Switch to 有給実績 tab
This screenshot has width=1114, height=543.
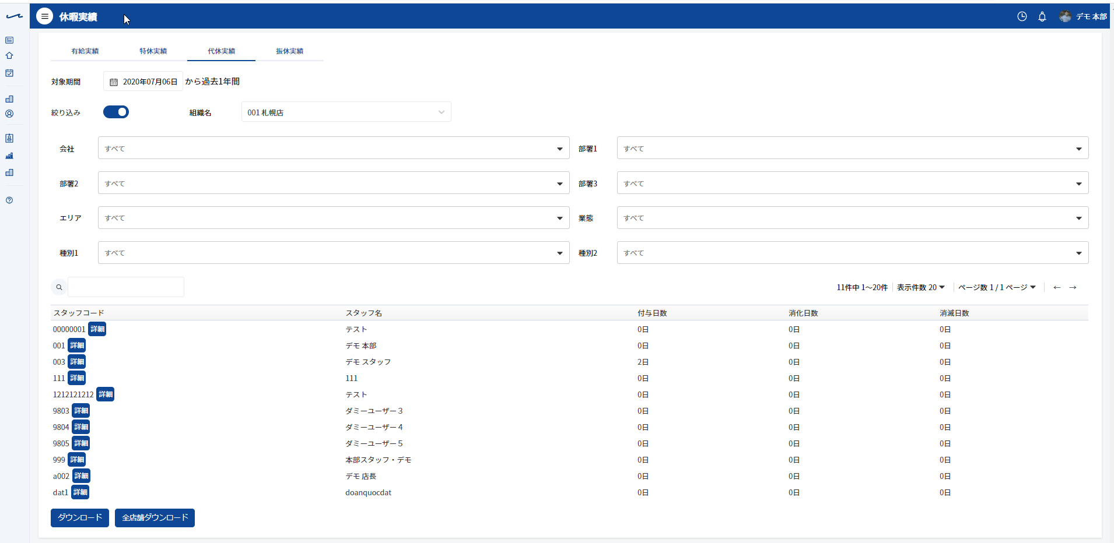point(85,51)
